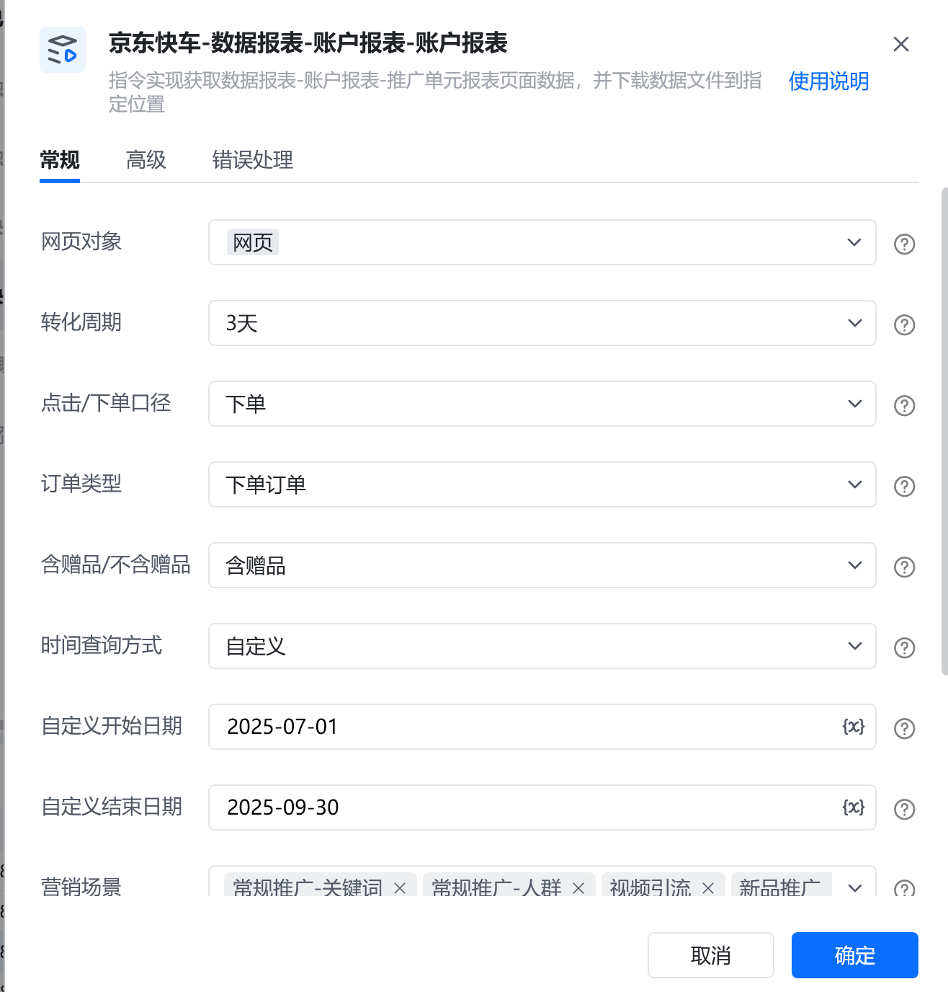Viewport: 948px width, 992px height.
Task: Open help for 网页对象 field
Action: pyautogui.click(x=904, y=244)
